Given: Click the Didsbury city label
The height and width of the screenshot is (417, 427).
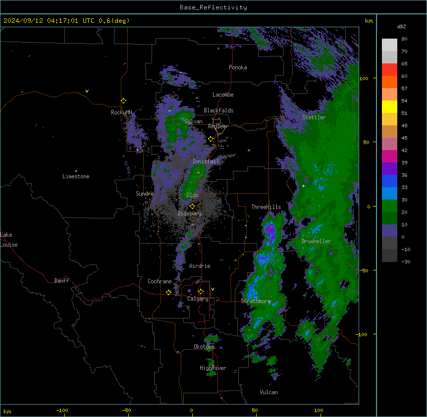Looking at the screenshot, I should 190,213.
